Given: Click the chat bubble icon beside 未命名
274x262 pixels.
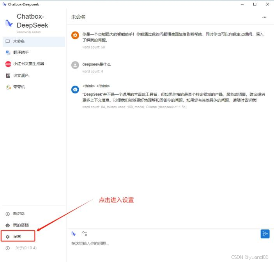Looking at the screenshot, I should [8, 41].
